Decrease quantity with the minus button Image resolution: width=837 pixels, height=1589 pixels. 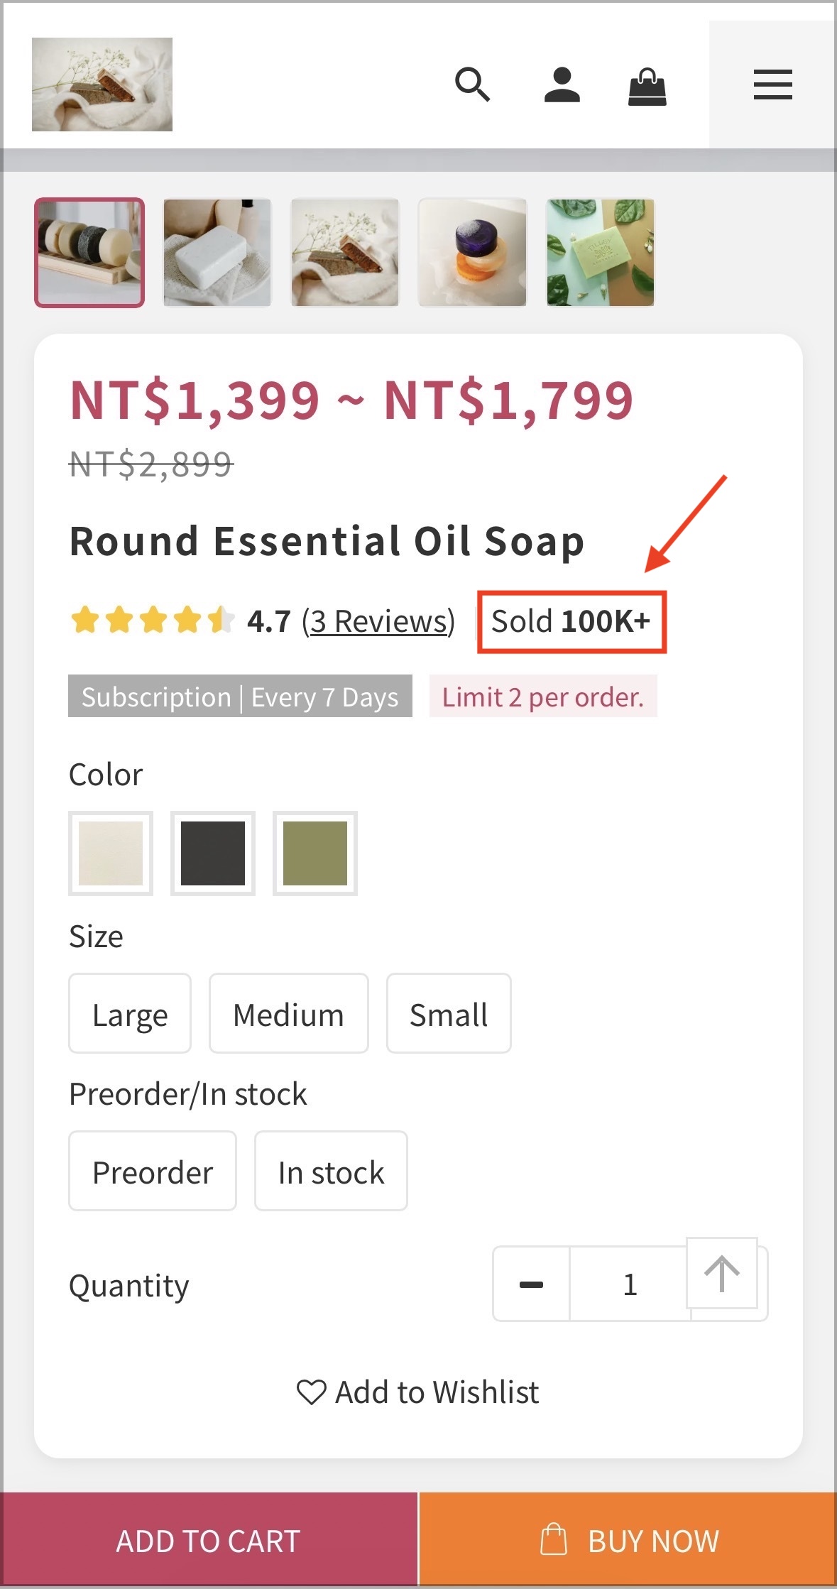click(531, 1284)
